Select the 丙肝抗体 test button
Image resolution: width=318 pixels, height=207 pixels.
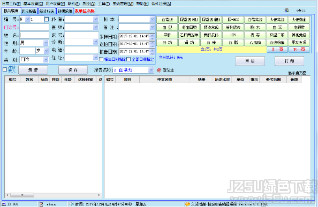[x=211, y=35]
